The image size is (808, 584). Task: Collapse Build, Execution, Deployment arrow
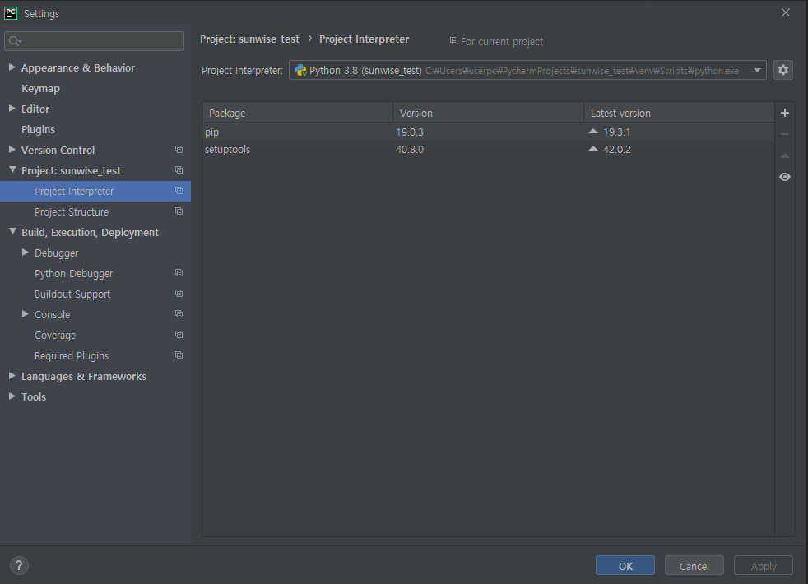pyautogui.click(x=12, y=232)
